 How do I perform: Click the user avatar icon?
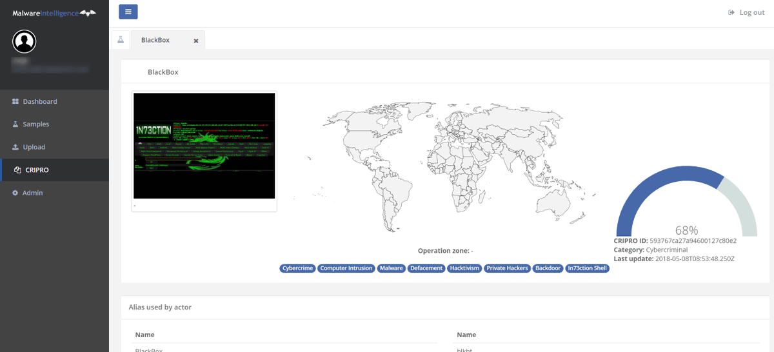click(25, 42)
